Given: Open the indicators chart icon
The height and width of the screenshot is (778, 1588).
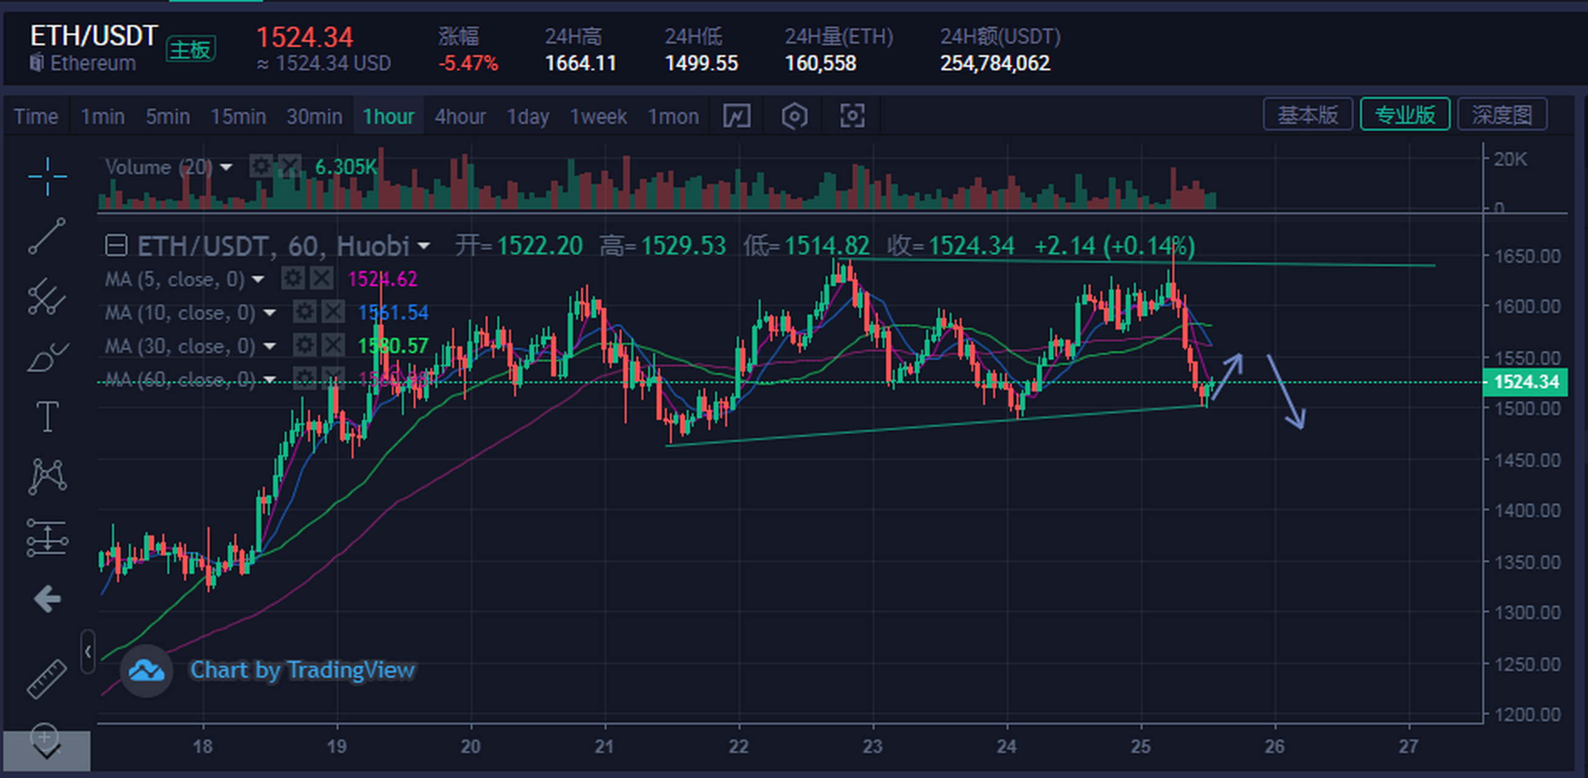Looking at the screenshot, I should [x=737, y=116].
